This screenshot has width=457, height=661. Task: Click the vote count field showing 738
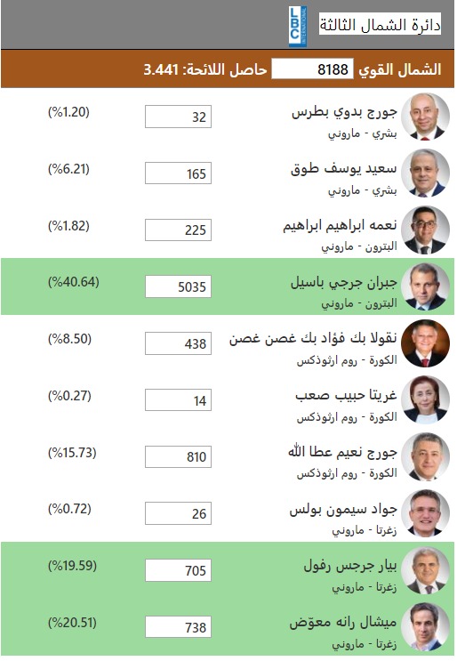pyautogui.click(x=178, y=627)
